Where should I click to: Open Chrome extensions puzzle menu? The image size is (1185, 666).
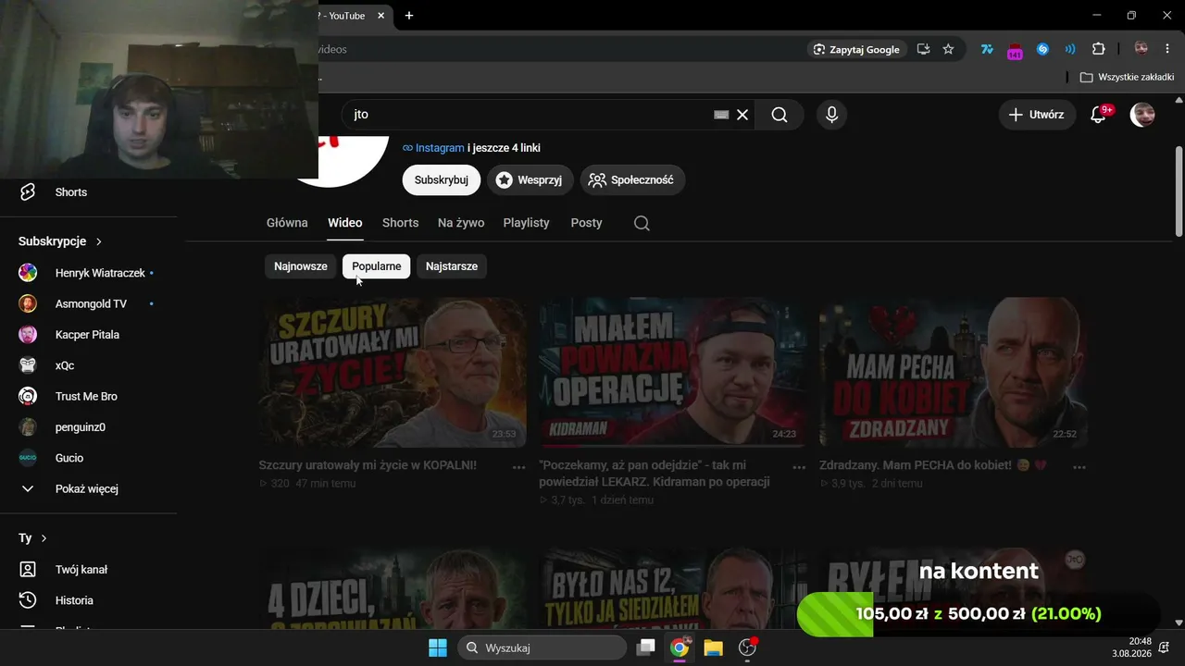(1099, 49)
